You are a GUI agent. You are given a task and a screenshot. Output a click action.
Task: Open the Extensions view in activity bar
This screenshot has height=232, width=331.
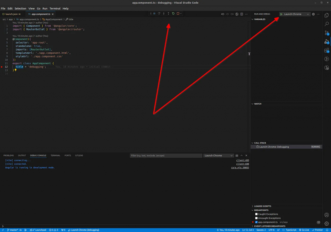[x=326, y=50]
